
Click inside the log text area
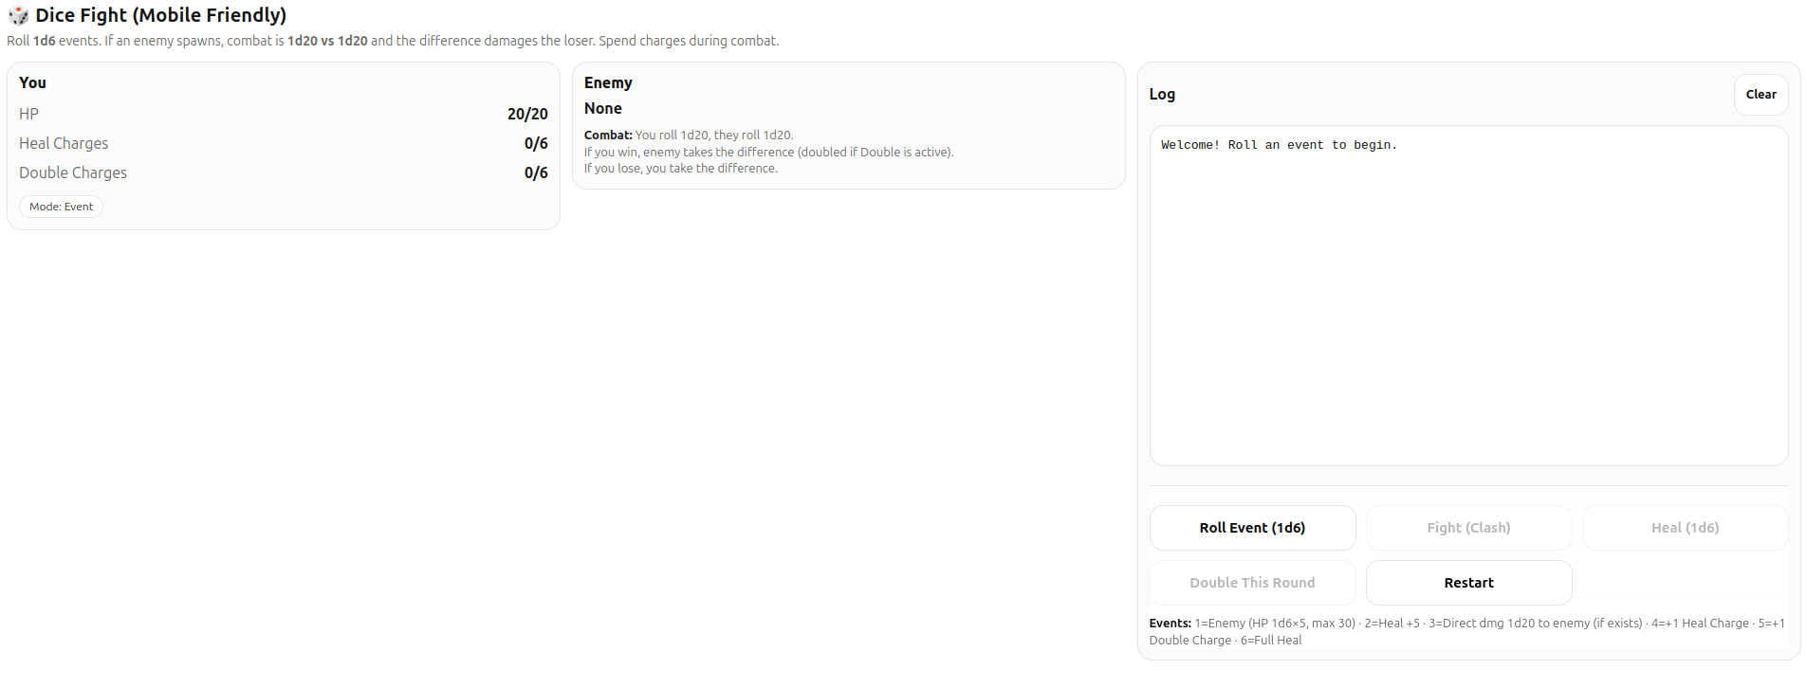(x=1468, y=295)
